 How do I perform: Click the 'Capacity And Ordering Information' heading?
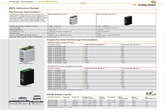72,40
